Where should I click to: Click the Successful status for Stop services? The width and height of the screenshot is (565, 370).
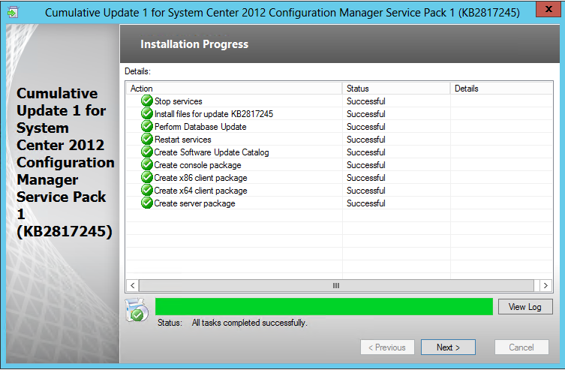[365, 101]
